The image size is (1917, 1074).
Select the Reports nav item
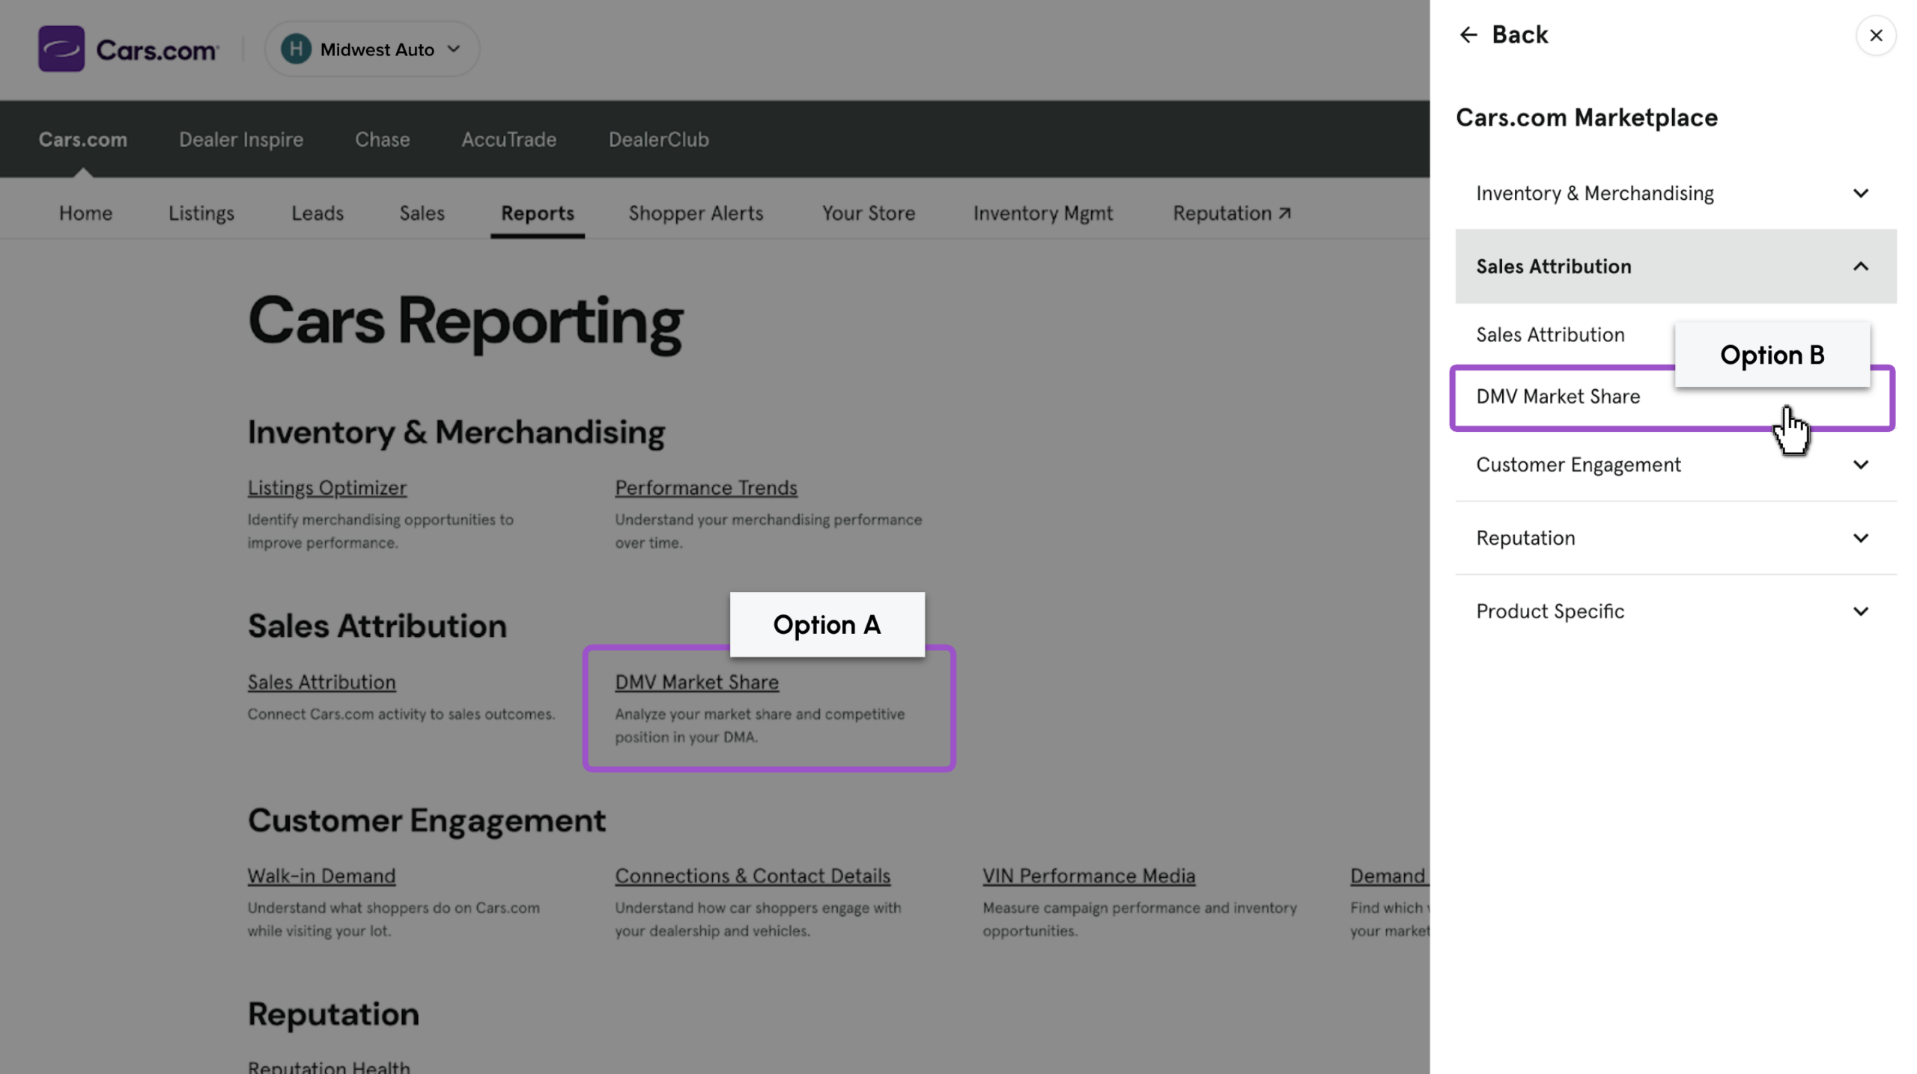pyautogui.click(x=538, y=213)
